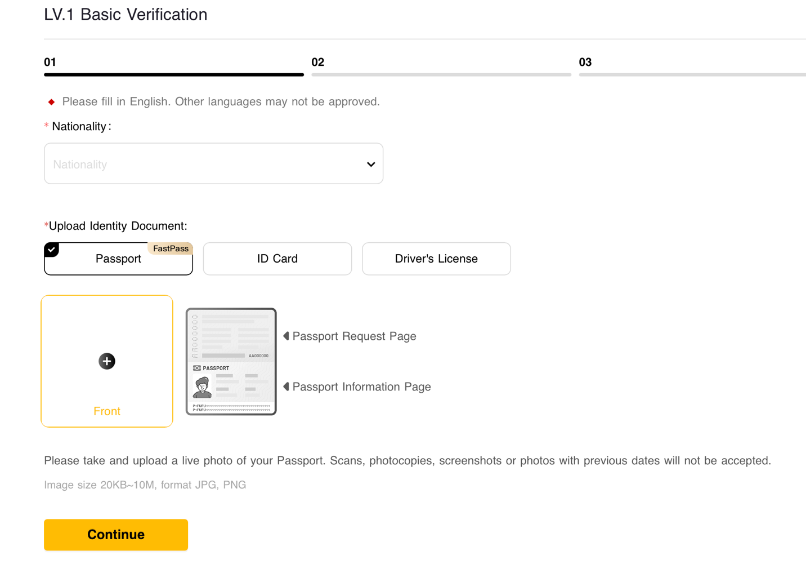
Task: Click the 'Nationality :' field label
Action: pos(78,127)
